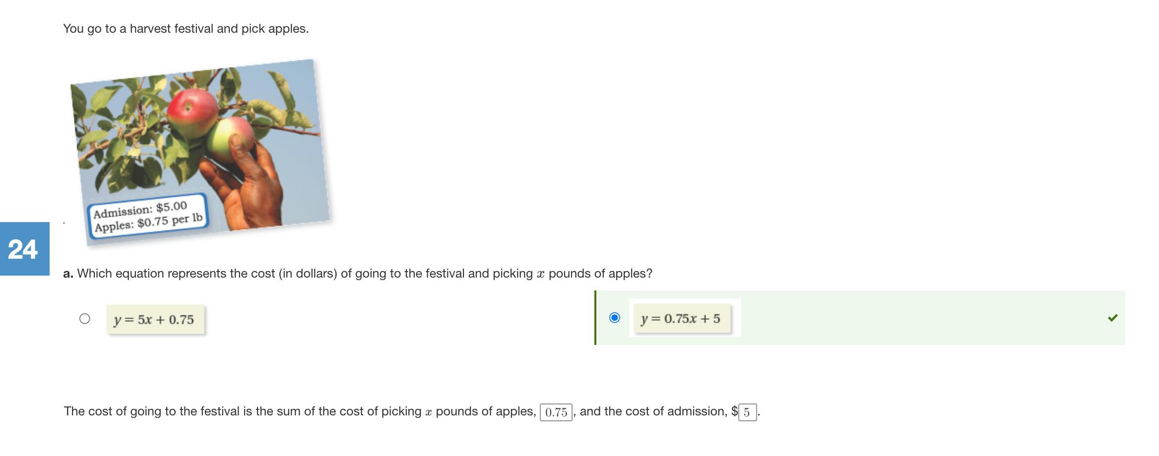Click the 'You go to a harvest festival' text
1159x456 pixels.
tap(186, 29)
